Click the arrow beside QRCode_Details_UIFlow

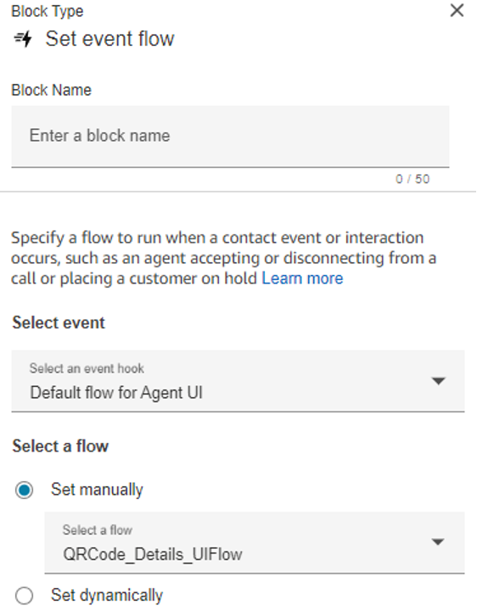(x=438, y=542)
